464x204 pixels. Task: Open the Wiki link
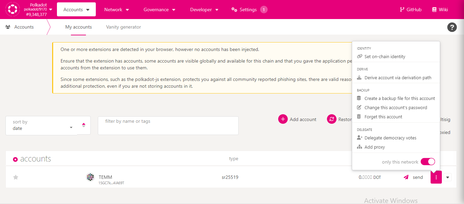(440, 10)
